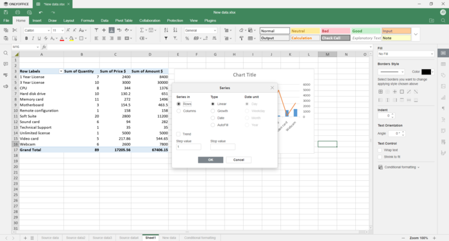Click the Bold formatting icon
This screenshot has width=449, height=241.
26,38
